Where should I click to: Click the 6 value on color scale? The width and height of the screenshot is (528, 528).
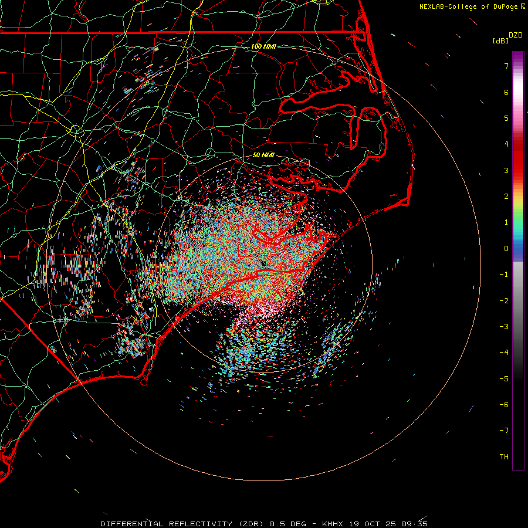506,92
